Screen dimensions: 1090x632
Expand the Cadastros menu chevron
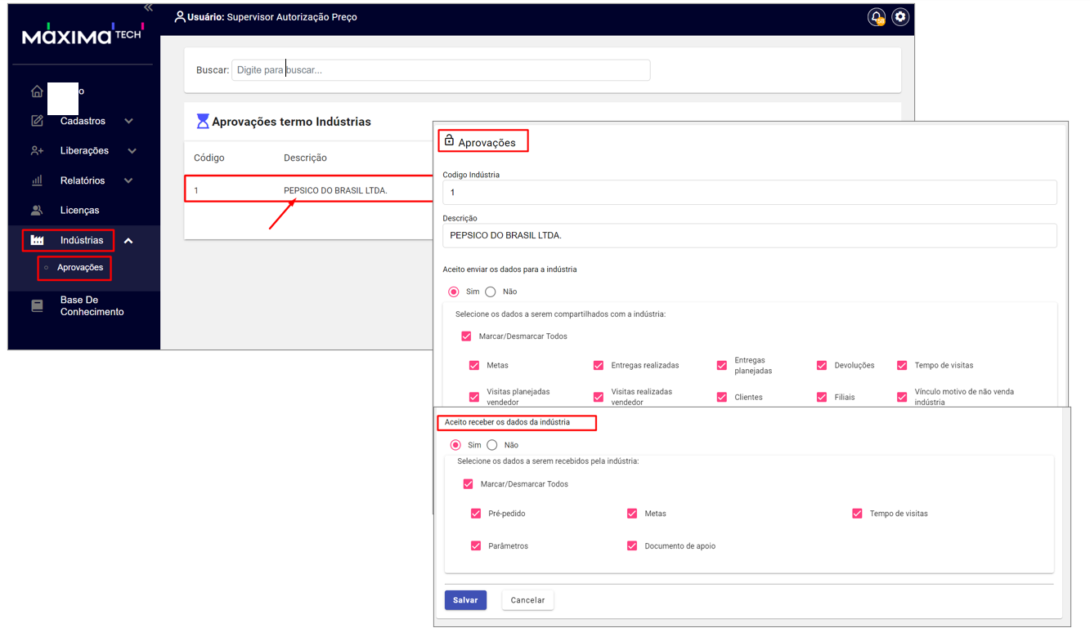click(128, 121)
